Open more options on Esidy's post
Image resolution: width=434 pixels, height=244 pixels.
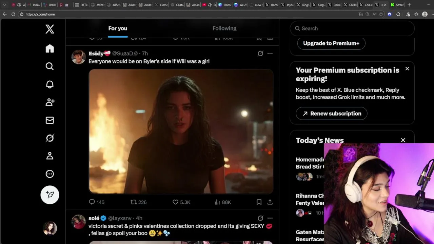click(x=270, y=54)
